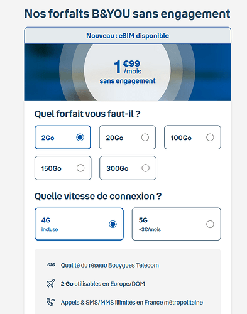Click Qualité du réseau Bouygues Telecom text
The height and width of the screenshot is (314, 247).
pos(110,265)
